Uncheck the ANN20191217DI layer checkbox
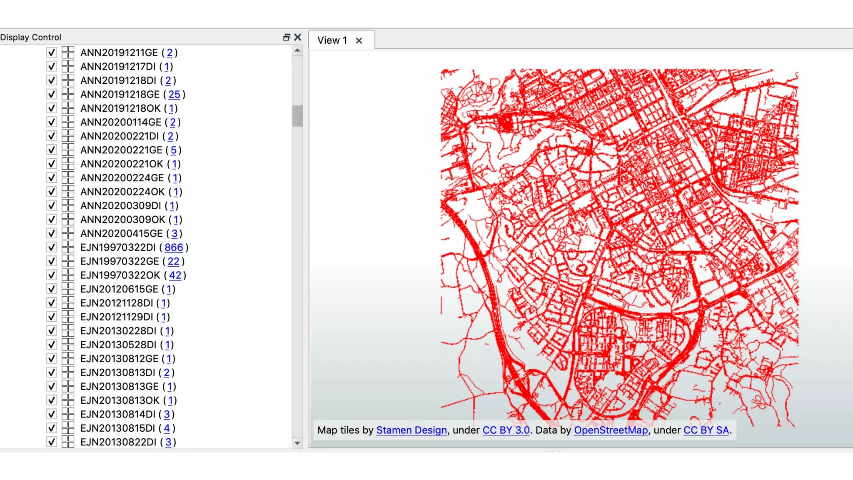853x480 pixels. (x=51, y=67)
